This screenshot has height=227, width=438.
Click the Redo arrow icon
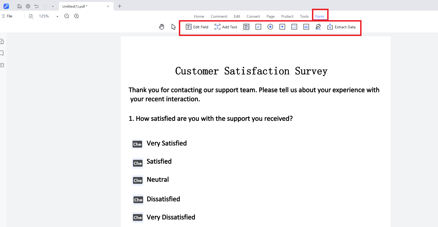tap(45, 6)
